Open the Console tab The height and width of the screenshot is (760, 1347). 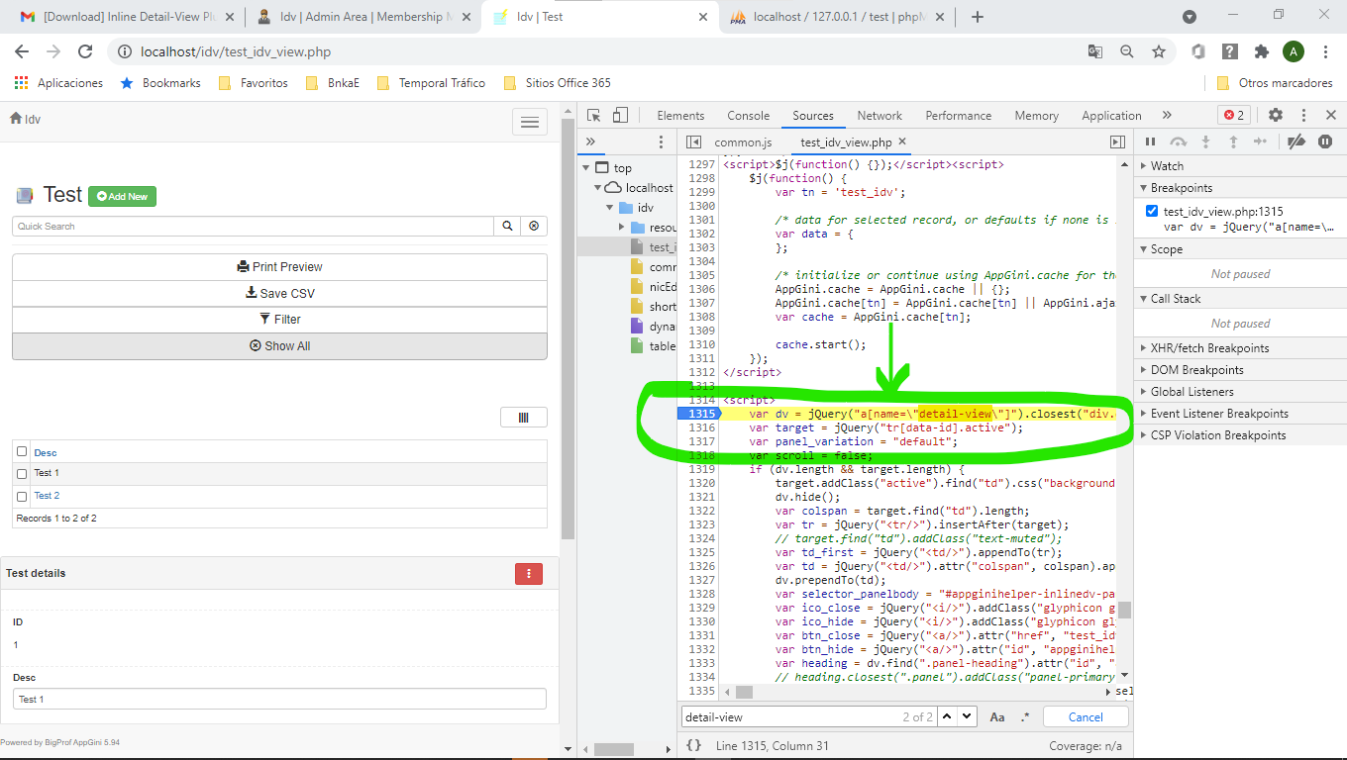point(748,116)
